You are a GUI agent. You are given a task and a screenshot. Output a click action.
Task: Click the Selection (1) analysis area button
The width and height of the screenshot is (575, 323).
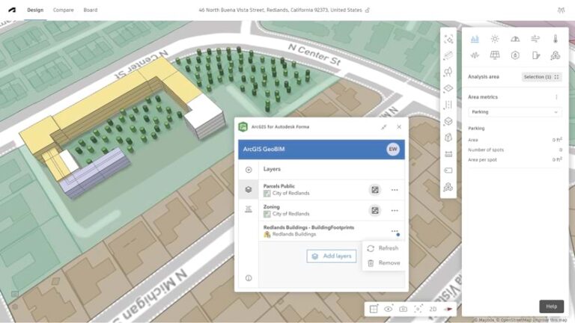(541, 77)
